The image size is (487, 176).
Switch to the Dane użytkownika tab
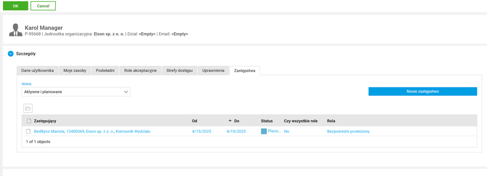[x=37, y=71]
